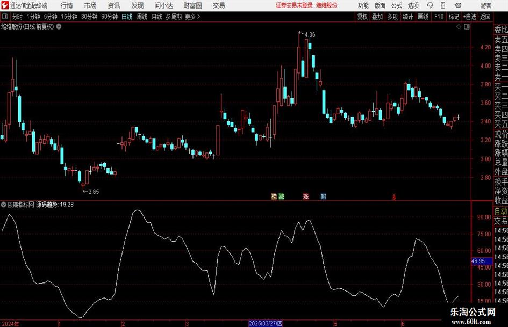Viewport: 508px width, 327px height.
Task: Switch to 月线 monthly chart
Action: (156, 17)
